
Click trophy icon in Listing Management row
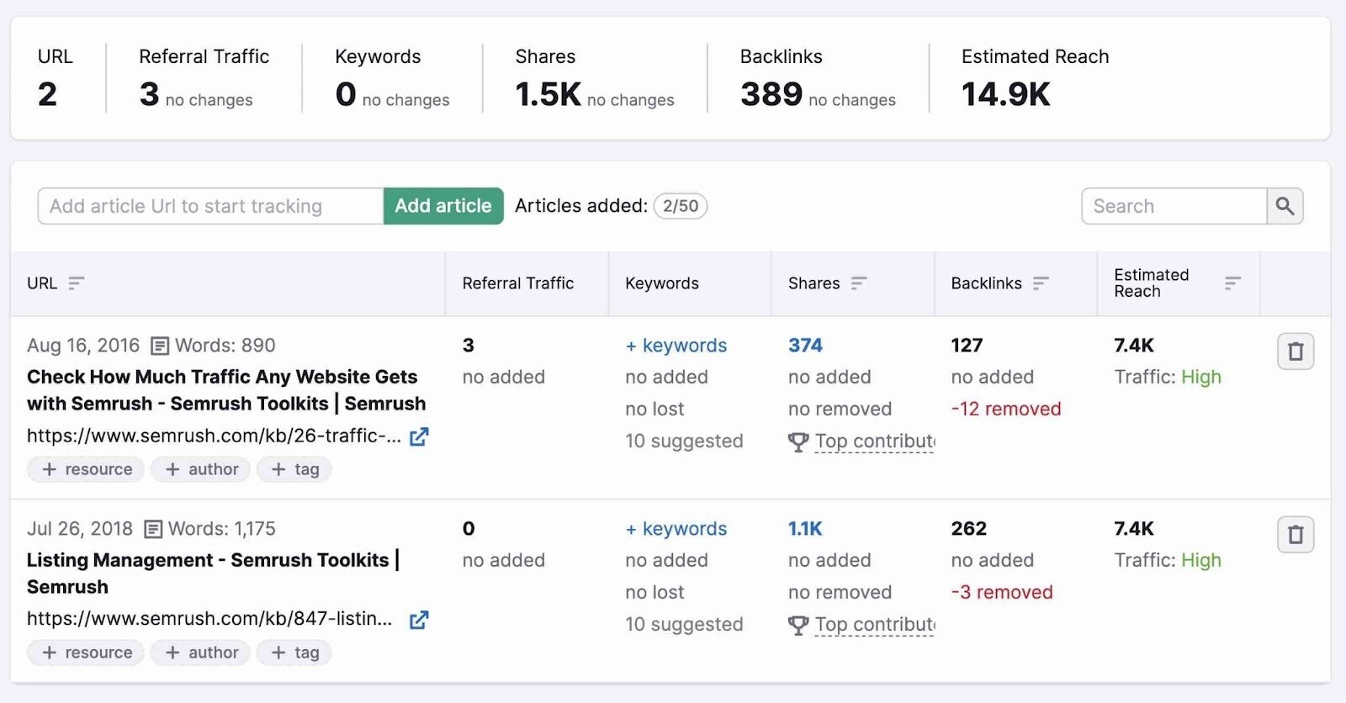click(x=798, y=625)
